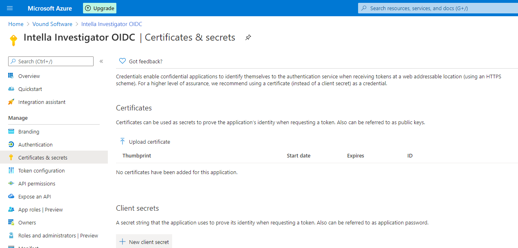The width and height of the screenshot is (518, 248).
Task: Upload a certificate
Action: [x=145, y=142]
